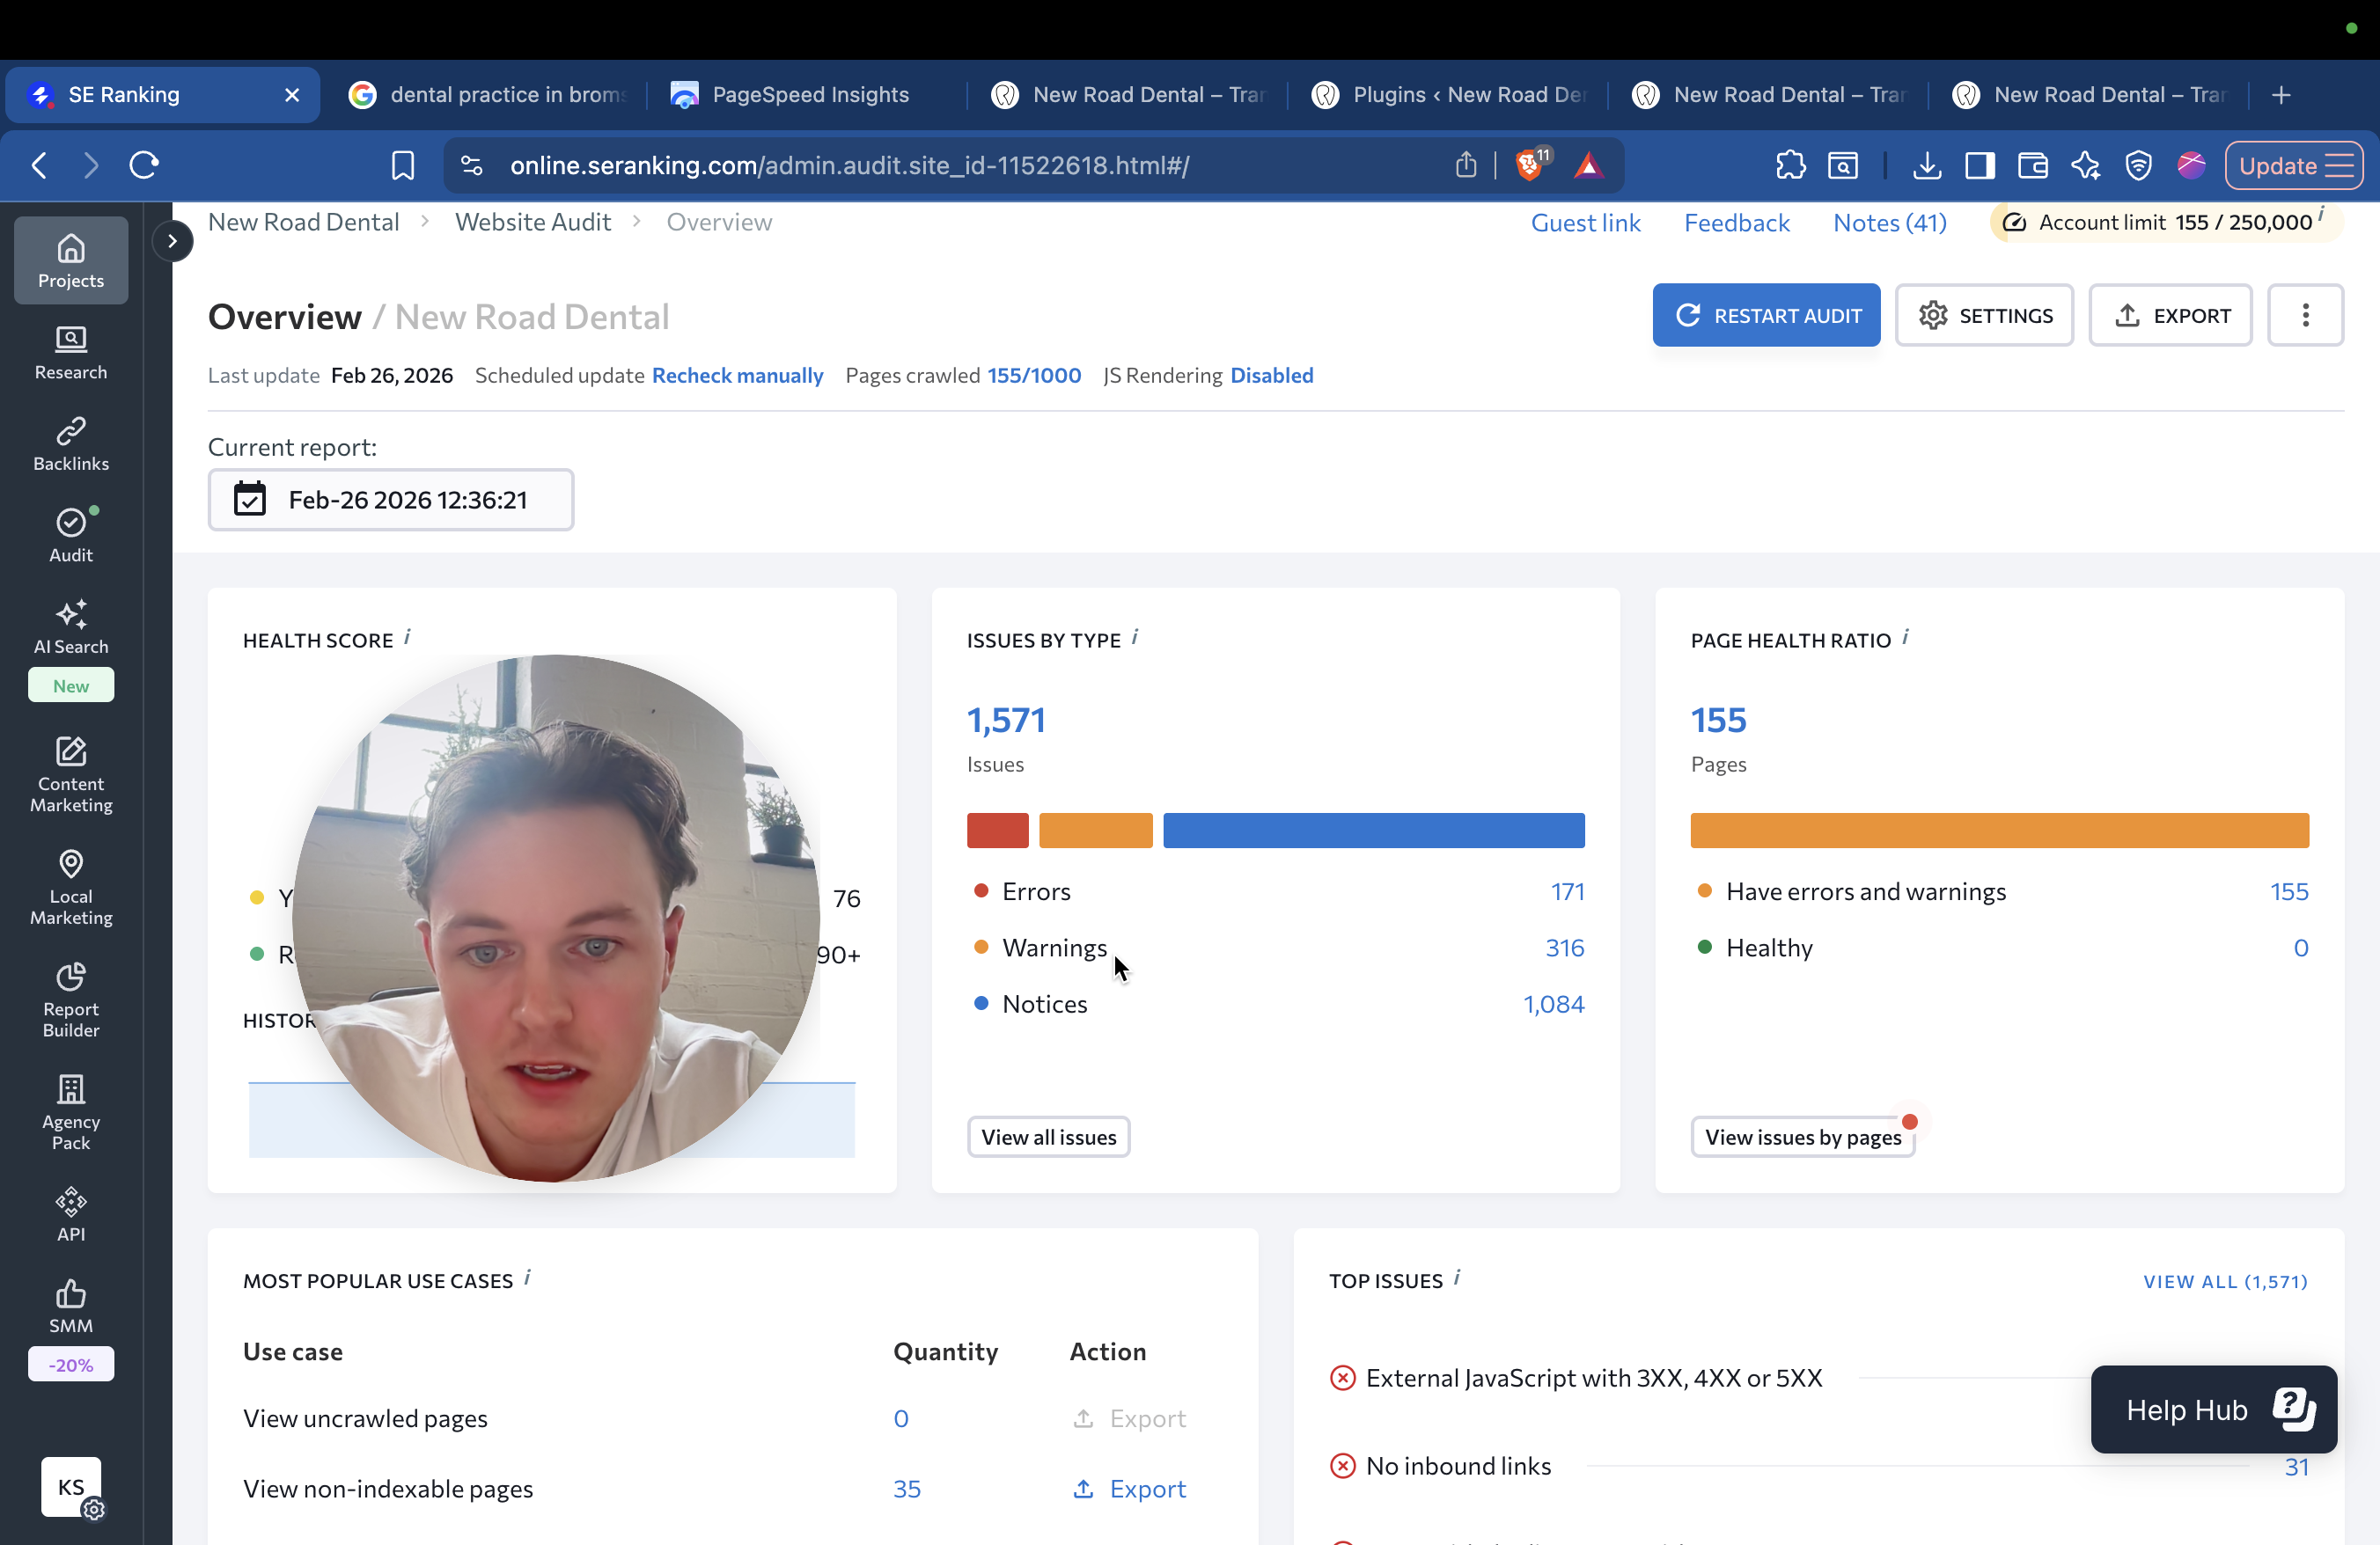Click View all issues button
This screenshot has height=1545, width=2380.
[x=1047, y=1138]
